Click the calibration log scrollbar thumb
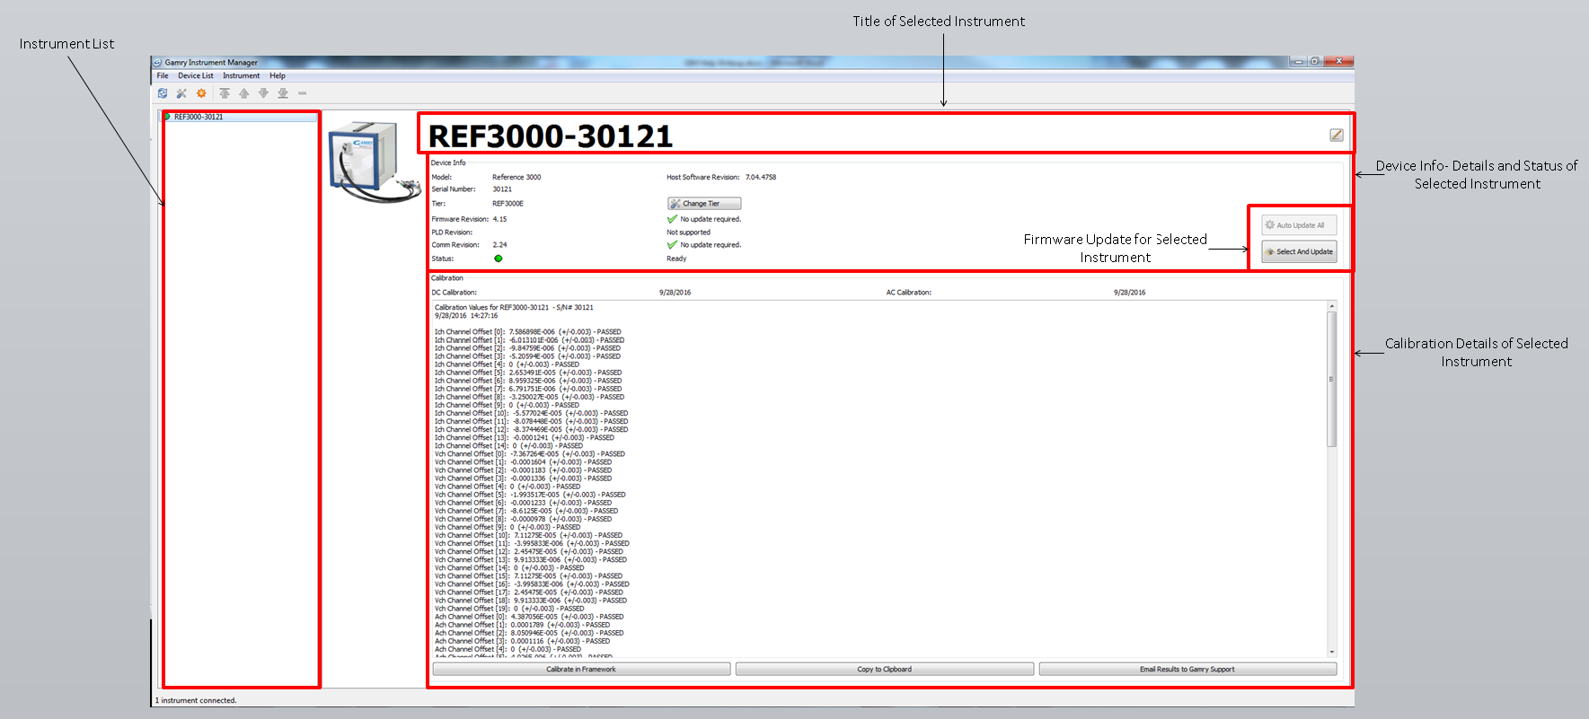This screenshot has width=1589, height=719. pyautogui.click(x=1331, y=379)
